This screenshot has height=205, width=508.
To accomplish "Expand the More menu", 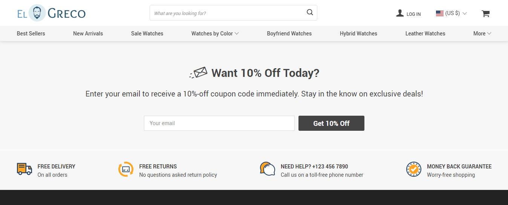I will pyautogui.click(x=482, y=34).
